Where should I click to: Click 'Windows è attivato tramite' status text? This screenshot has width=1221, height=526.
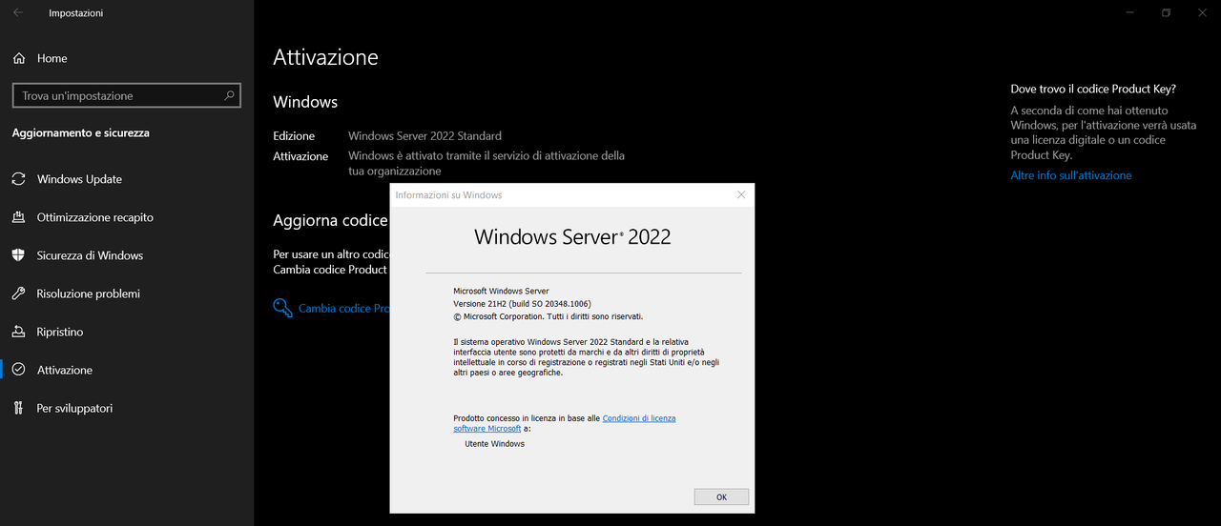(x=486, y=163)
